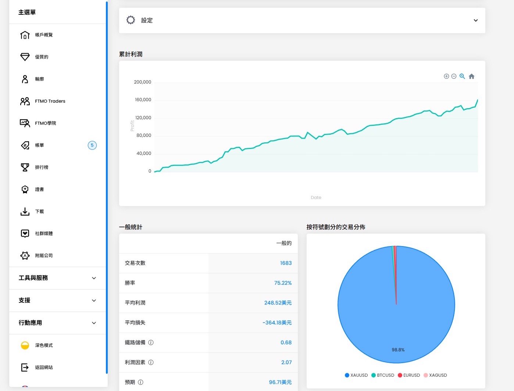Click the info icon beside 預期
The width and height of the screenshot is (514, 391).
140,382
